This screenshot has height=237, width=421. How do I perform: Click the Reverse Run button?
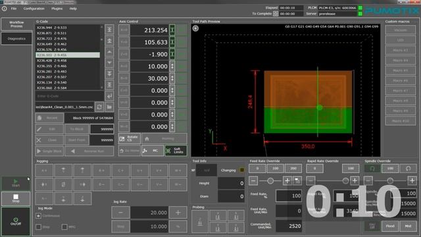[89, 151]
